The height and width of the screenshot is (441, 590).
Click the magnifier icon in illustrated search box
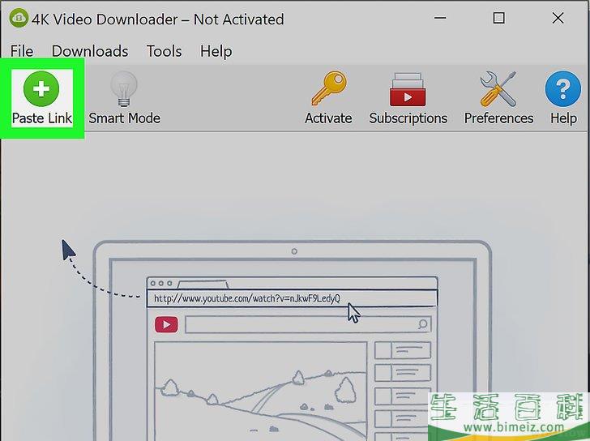point(423,325)
